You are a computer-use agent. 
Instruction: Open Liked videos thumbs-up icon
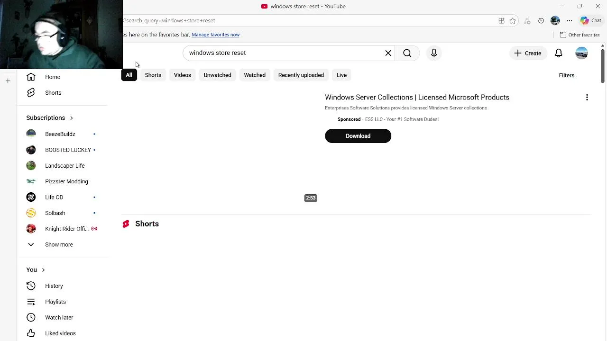click(31, 333)
